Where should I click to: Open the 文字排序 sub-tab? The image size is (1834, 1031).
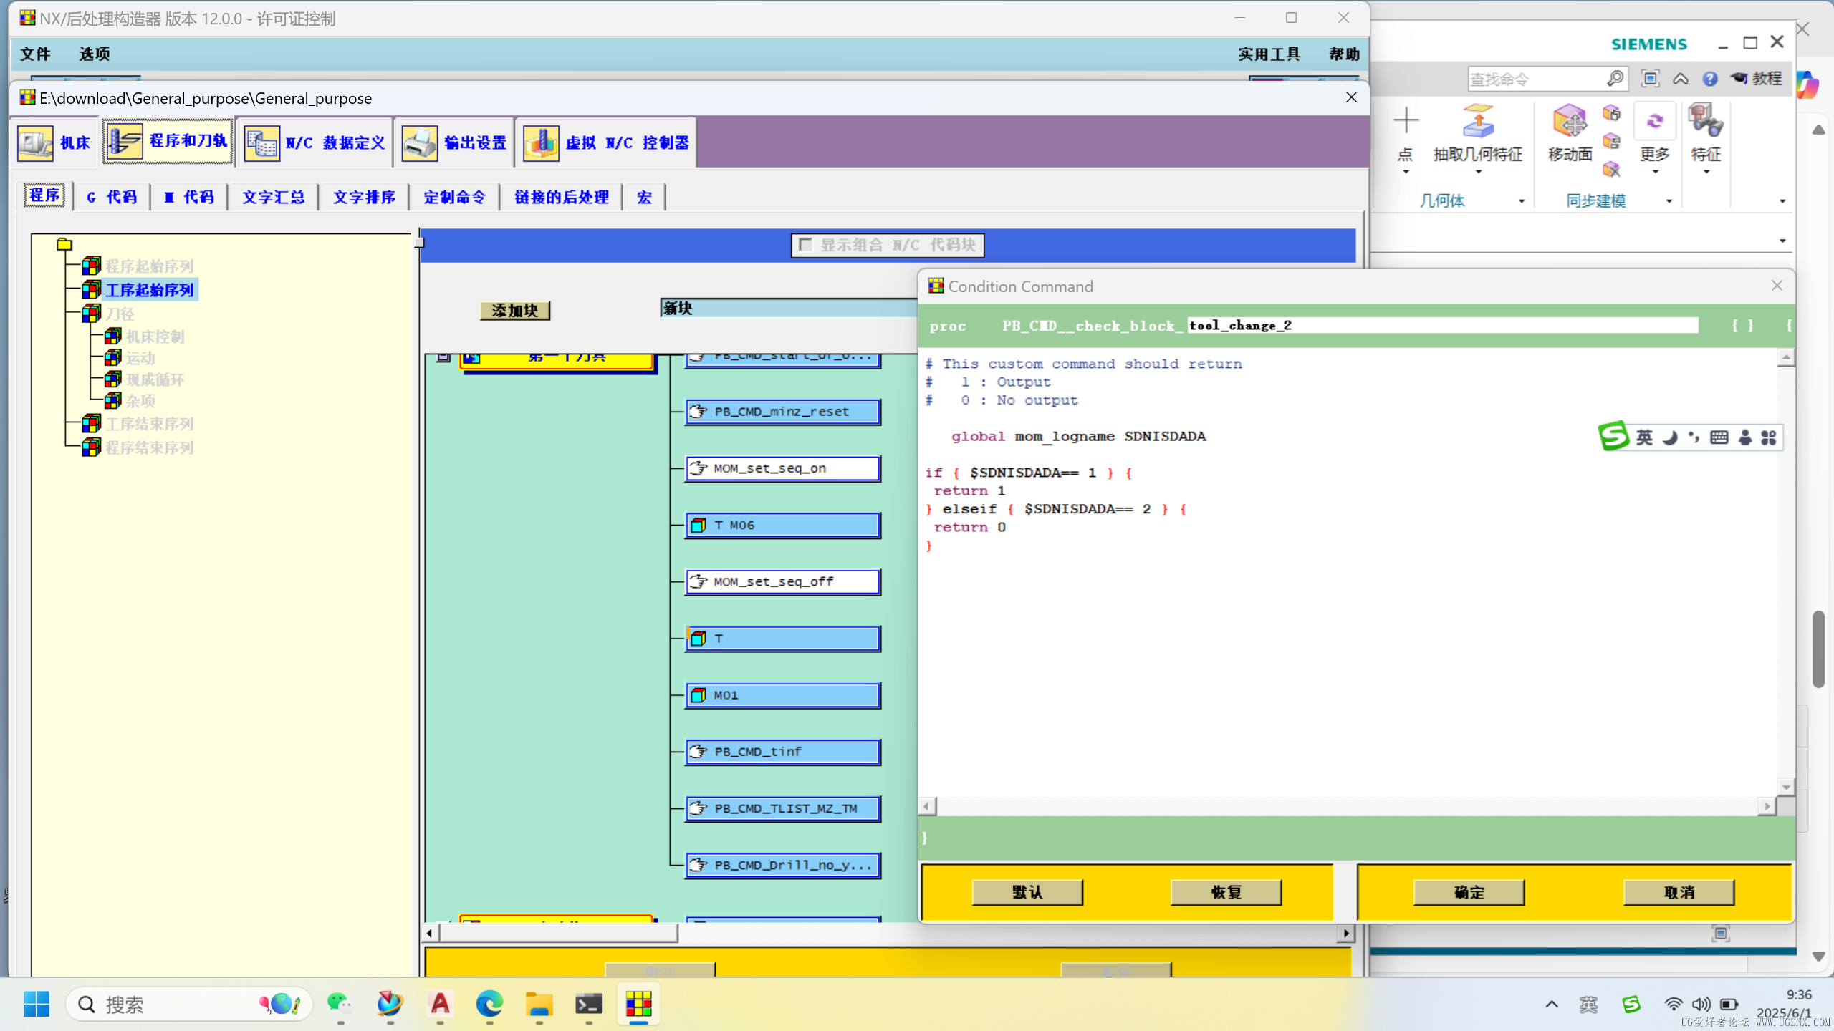pyautogui.click(x=364, y=197)
